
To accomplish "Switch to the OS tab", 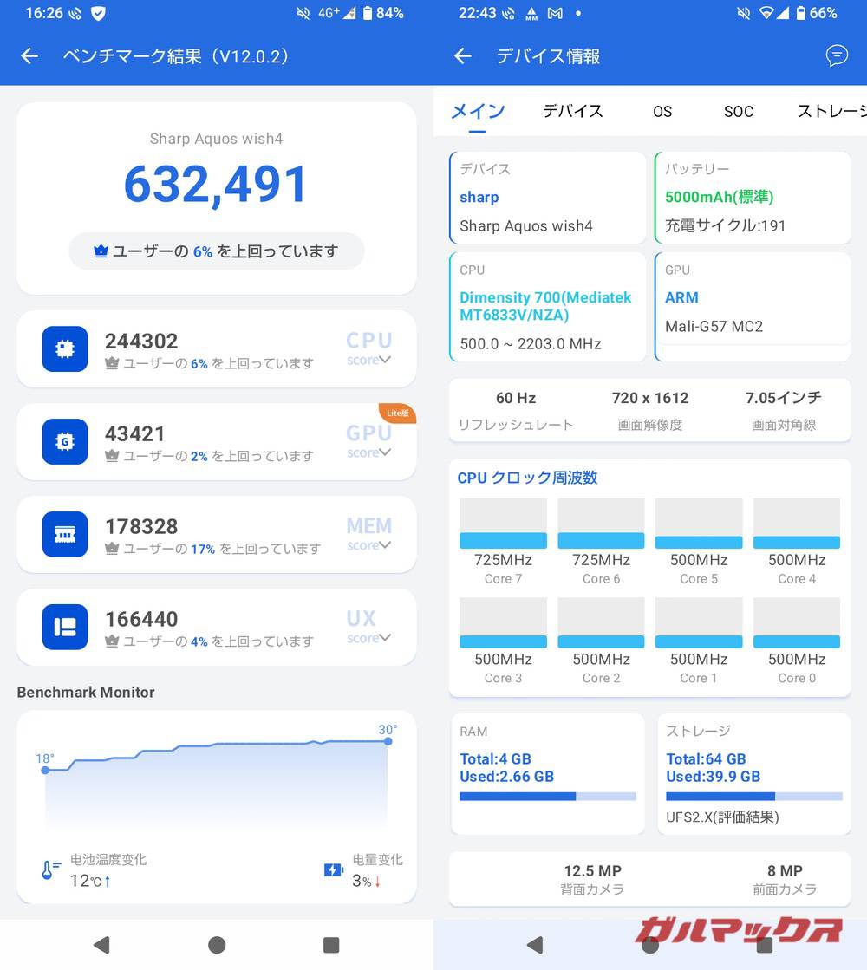I will pos(662,111).
